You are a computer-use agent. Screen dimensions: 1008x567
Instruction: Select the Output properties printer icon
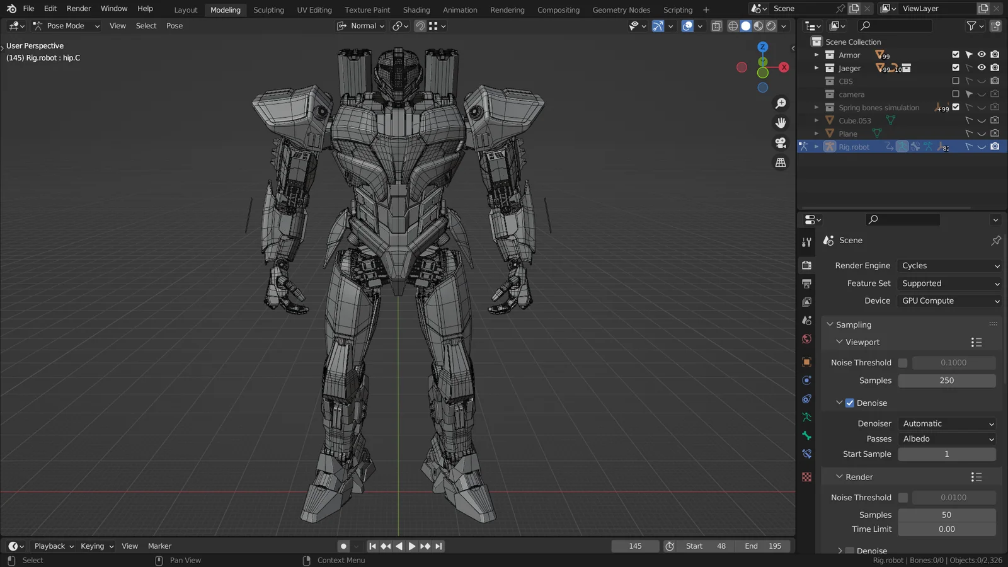click(x=806, y=283)
